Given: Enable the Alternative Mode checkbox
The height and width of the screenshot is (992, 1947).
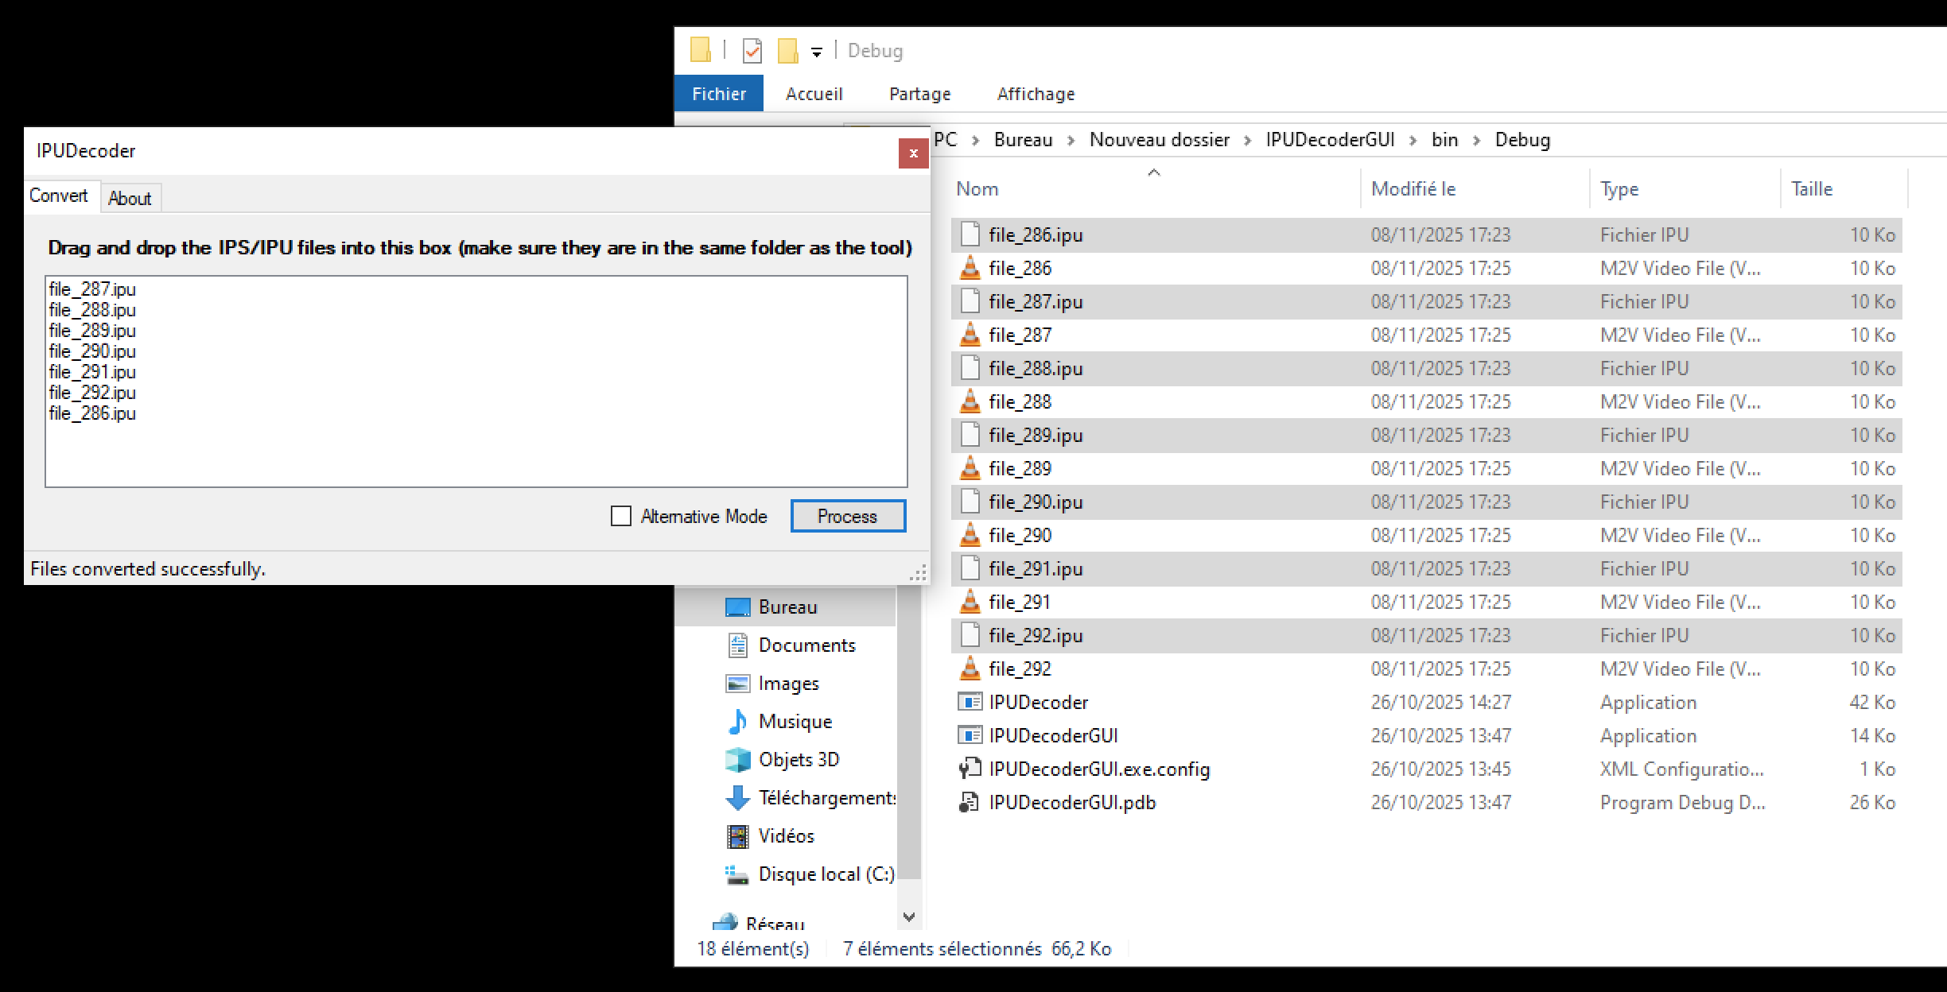Looking at the screenshot, I should tap(620, 516).
